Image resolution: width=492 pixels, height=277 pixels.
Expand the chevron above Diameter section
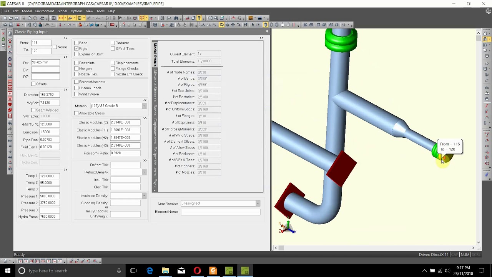[65, 90]
